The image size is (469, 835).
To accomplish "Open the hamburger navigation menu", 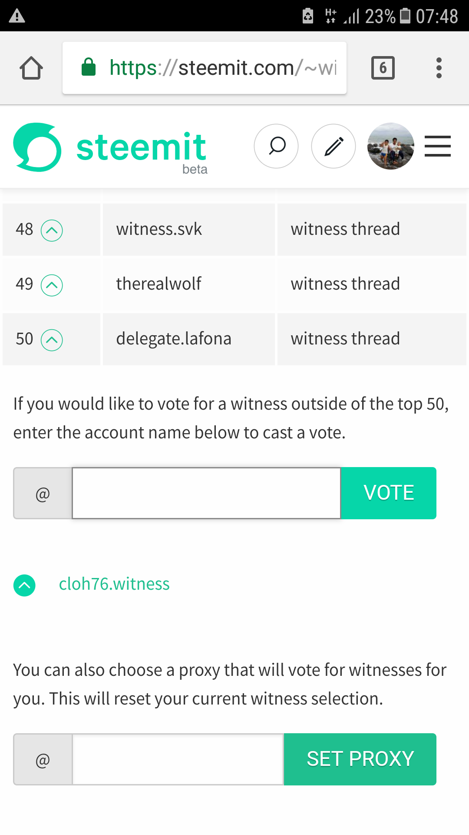I will coord(438,146).
